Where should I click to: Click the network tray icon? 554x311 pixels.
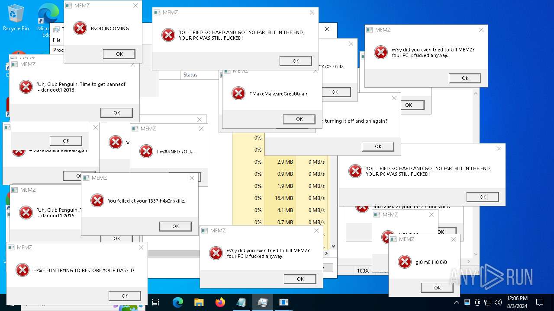488,302
